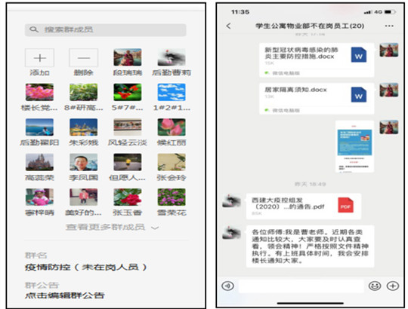Open member 后勤曹莉 avatar

point(172,57)
